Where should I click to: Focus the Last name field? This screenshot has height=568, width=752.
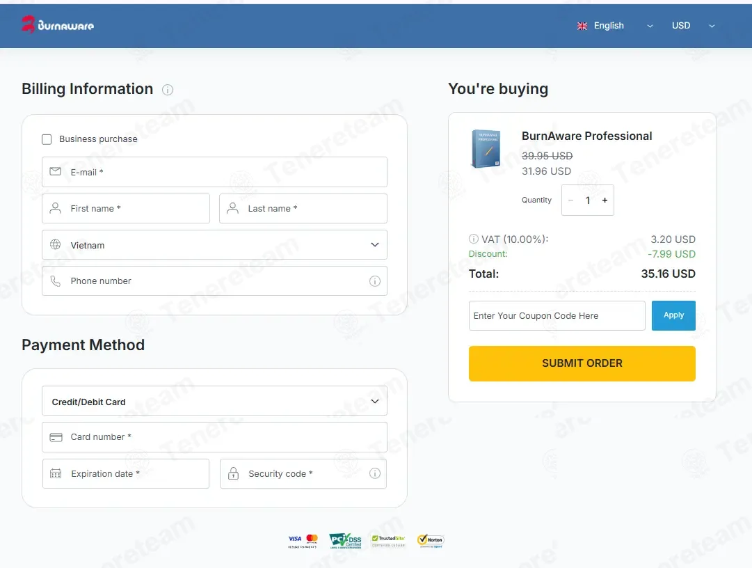303,208
